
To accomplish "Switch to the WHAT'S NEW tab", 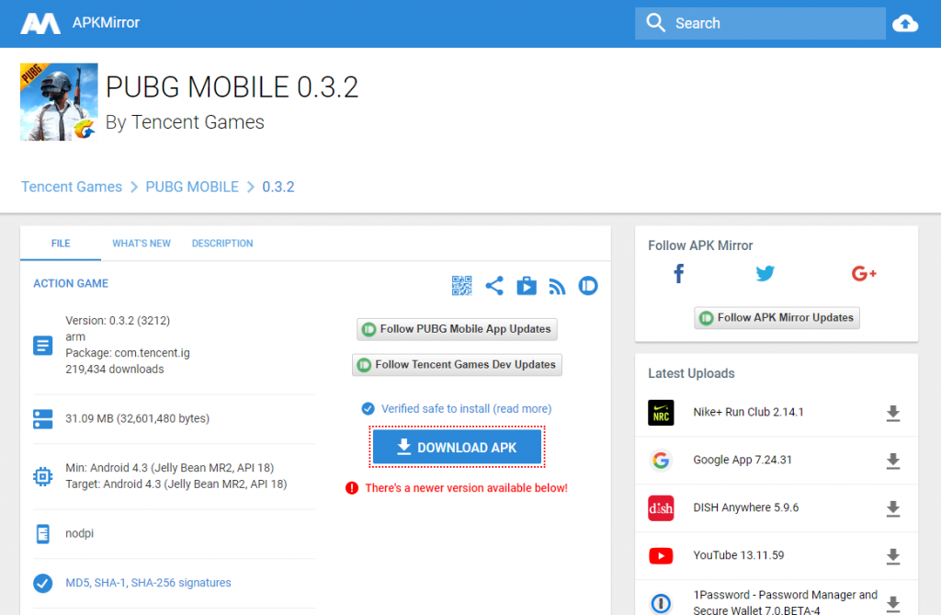I will (x=142, y=244).
